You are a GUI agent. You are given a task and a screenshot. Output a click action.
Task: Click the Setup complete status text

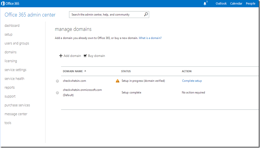(x=131, y=93)
